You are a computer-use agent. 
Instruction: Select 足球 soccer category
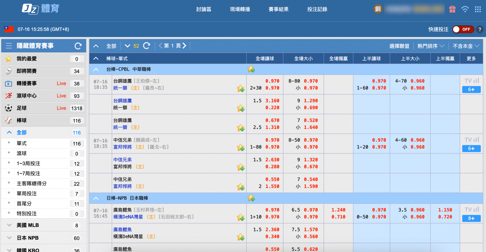pos(44,108)
